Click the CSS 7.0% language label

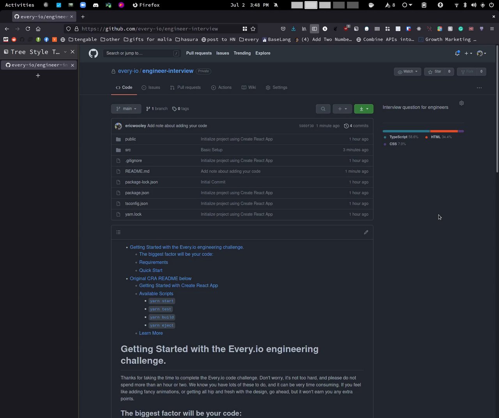pos(395,144)
